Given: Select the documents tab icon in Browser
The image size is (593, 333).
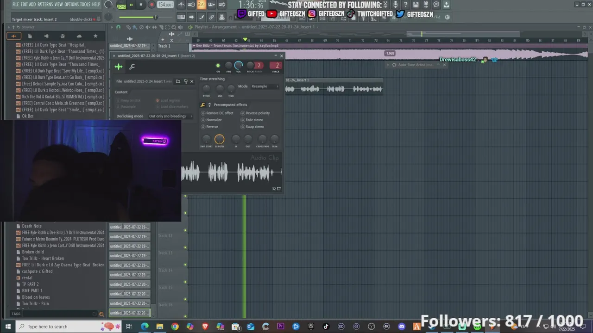Looking at the screenshot, I should [30, 36].
